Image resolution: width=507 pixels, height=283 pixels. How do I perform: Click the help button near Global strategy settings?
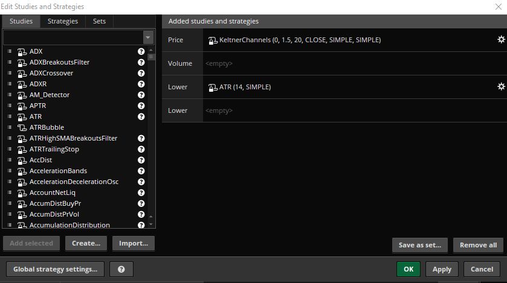pos(121,269)
